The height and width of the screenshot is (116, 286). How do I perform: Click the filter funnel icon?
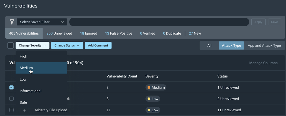tap(12, 22)
